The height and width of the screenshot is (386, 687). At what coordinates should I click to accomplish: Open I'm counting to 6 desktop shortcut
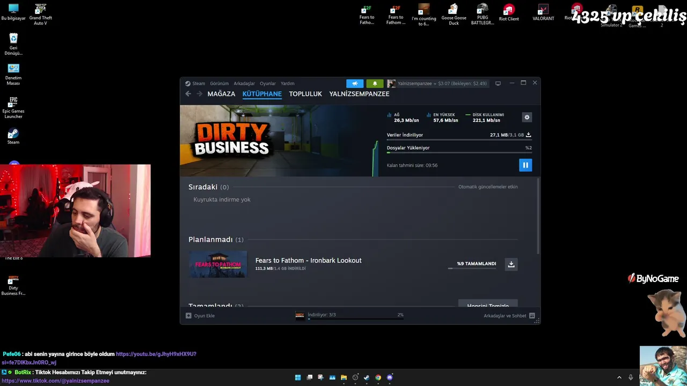[424, 14]
